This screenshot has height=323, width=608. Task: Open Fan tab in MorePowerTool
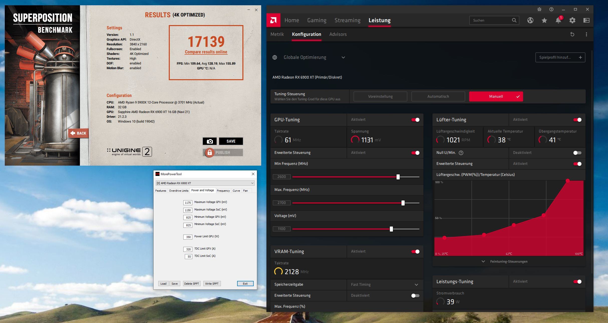click(x=245, y=191)
